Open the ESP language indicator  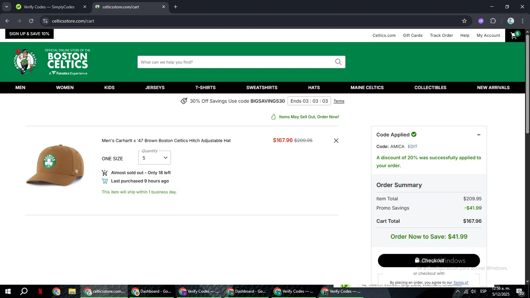[x=483, y=291]
